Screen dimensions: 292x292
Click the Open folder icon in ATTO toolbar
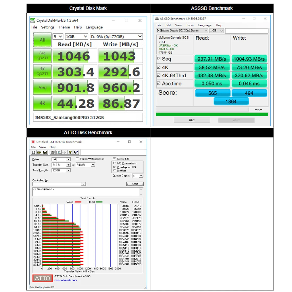click(x=39, y=152)
